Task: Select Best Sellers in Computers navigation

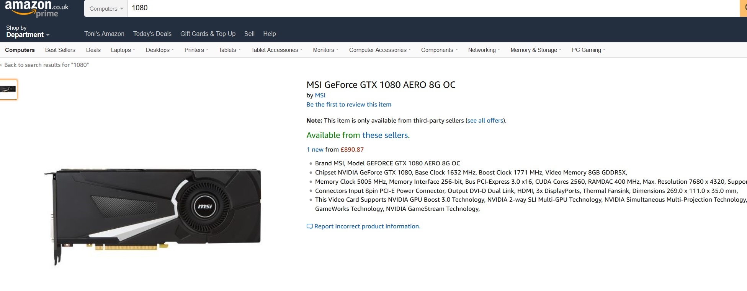Action: [60, 50]
